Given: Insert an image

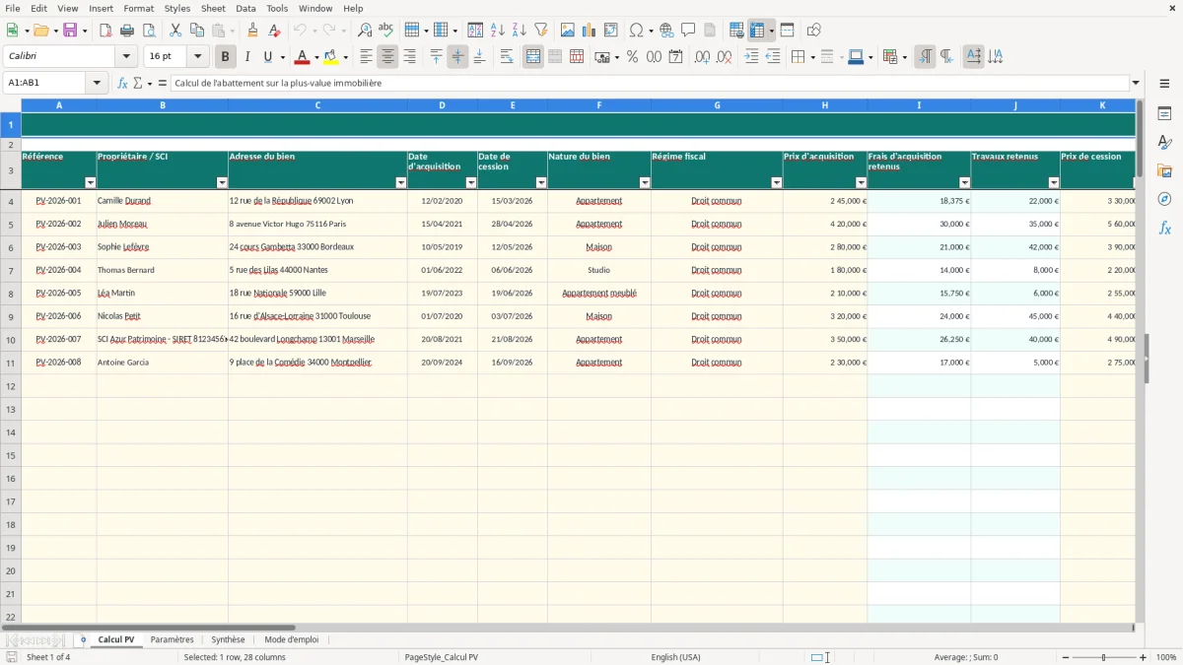Looking at the screenshot, I should click(x=568, y=31).
